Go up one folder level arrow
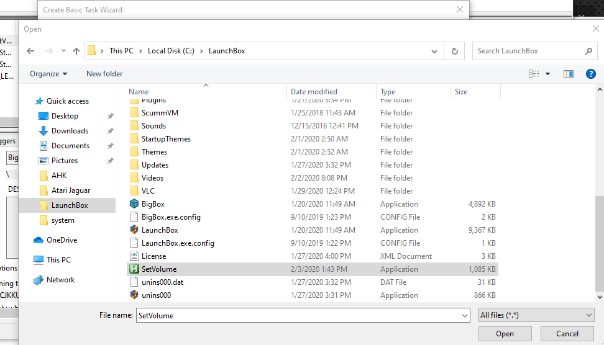 (76, 51)
